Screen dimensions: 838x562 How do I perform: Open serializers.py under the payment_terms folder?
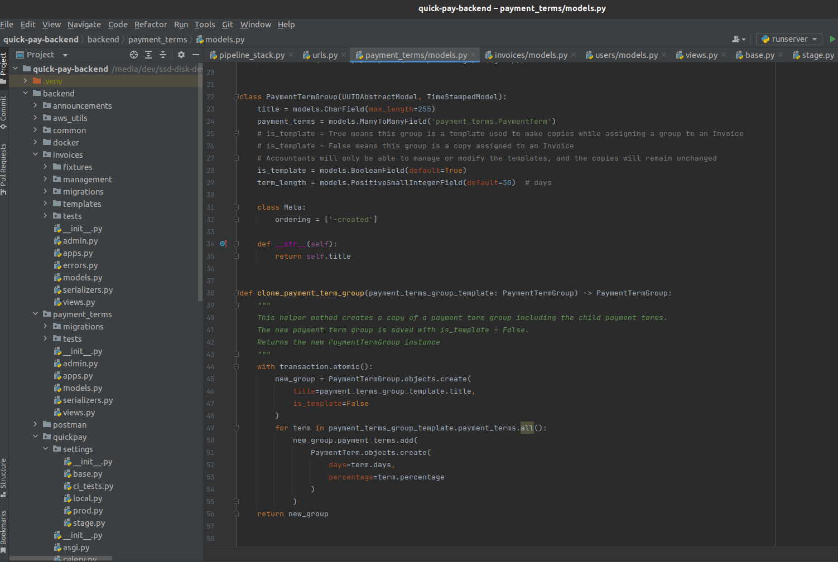(x=88, y=400)
